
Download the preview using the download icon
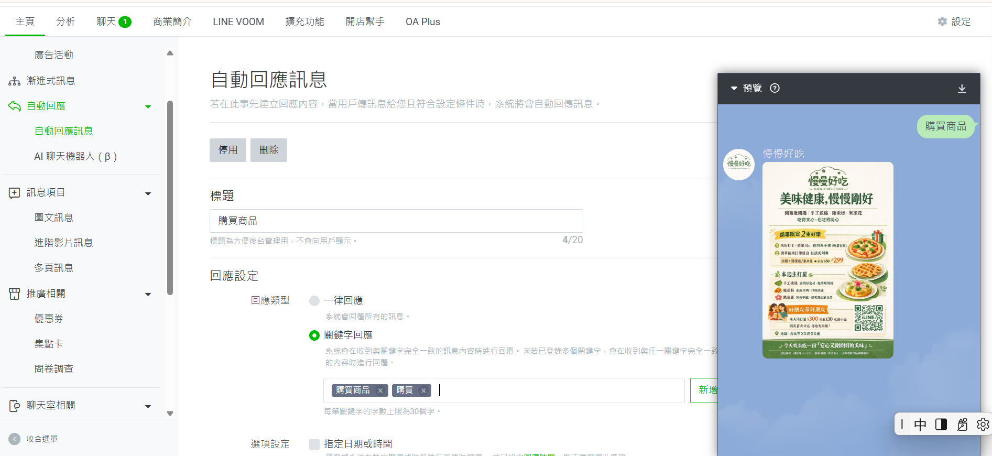point(962,89)
